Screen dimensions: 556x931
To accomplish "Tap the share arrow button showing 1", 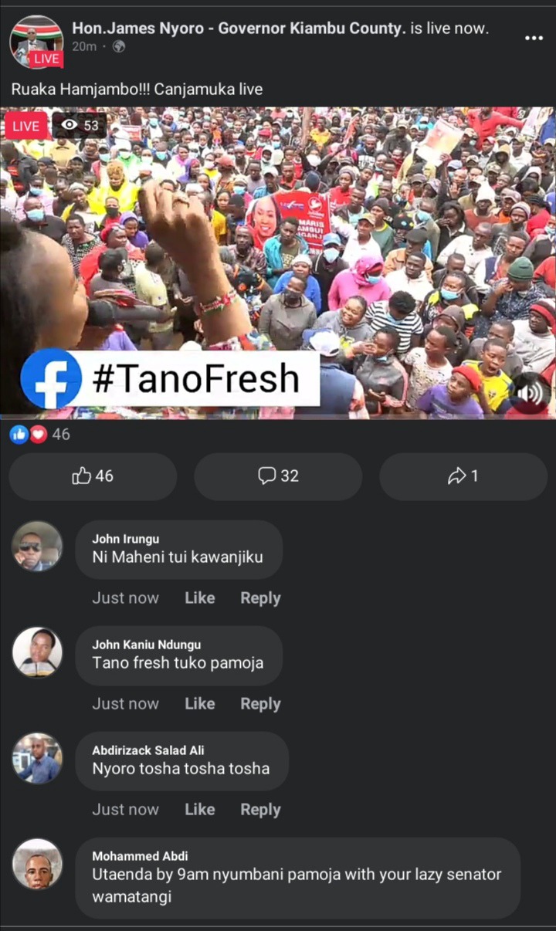I will (x=463, y=476).
